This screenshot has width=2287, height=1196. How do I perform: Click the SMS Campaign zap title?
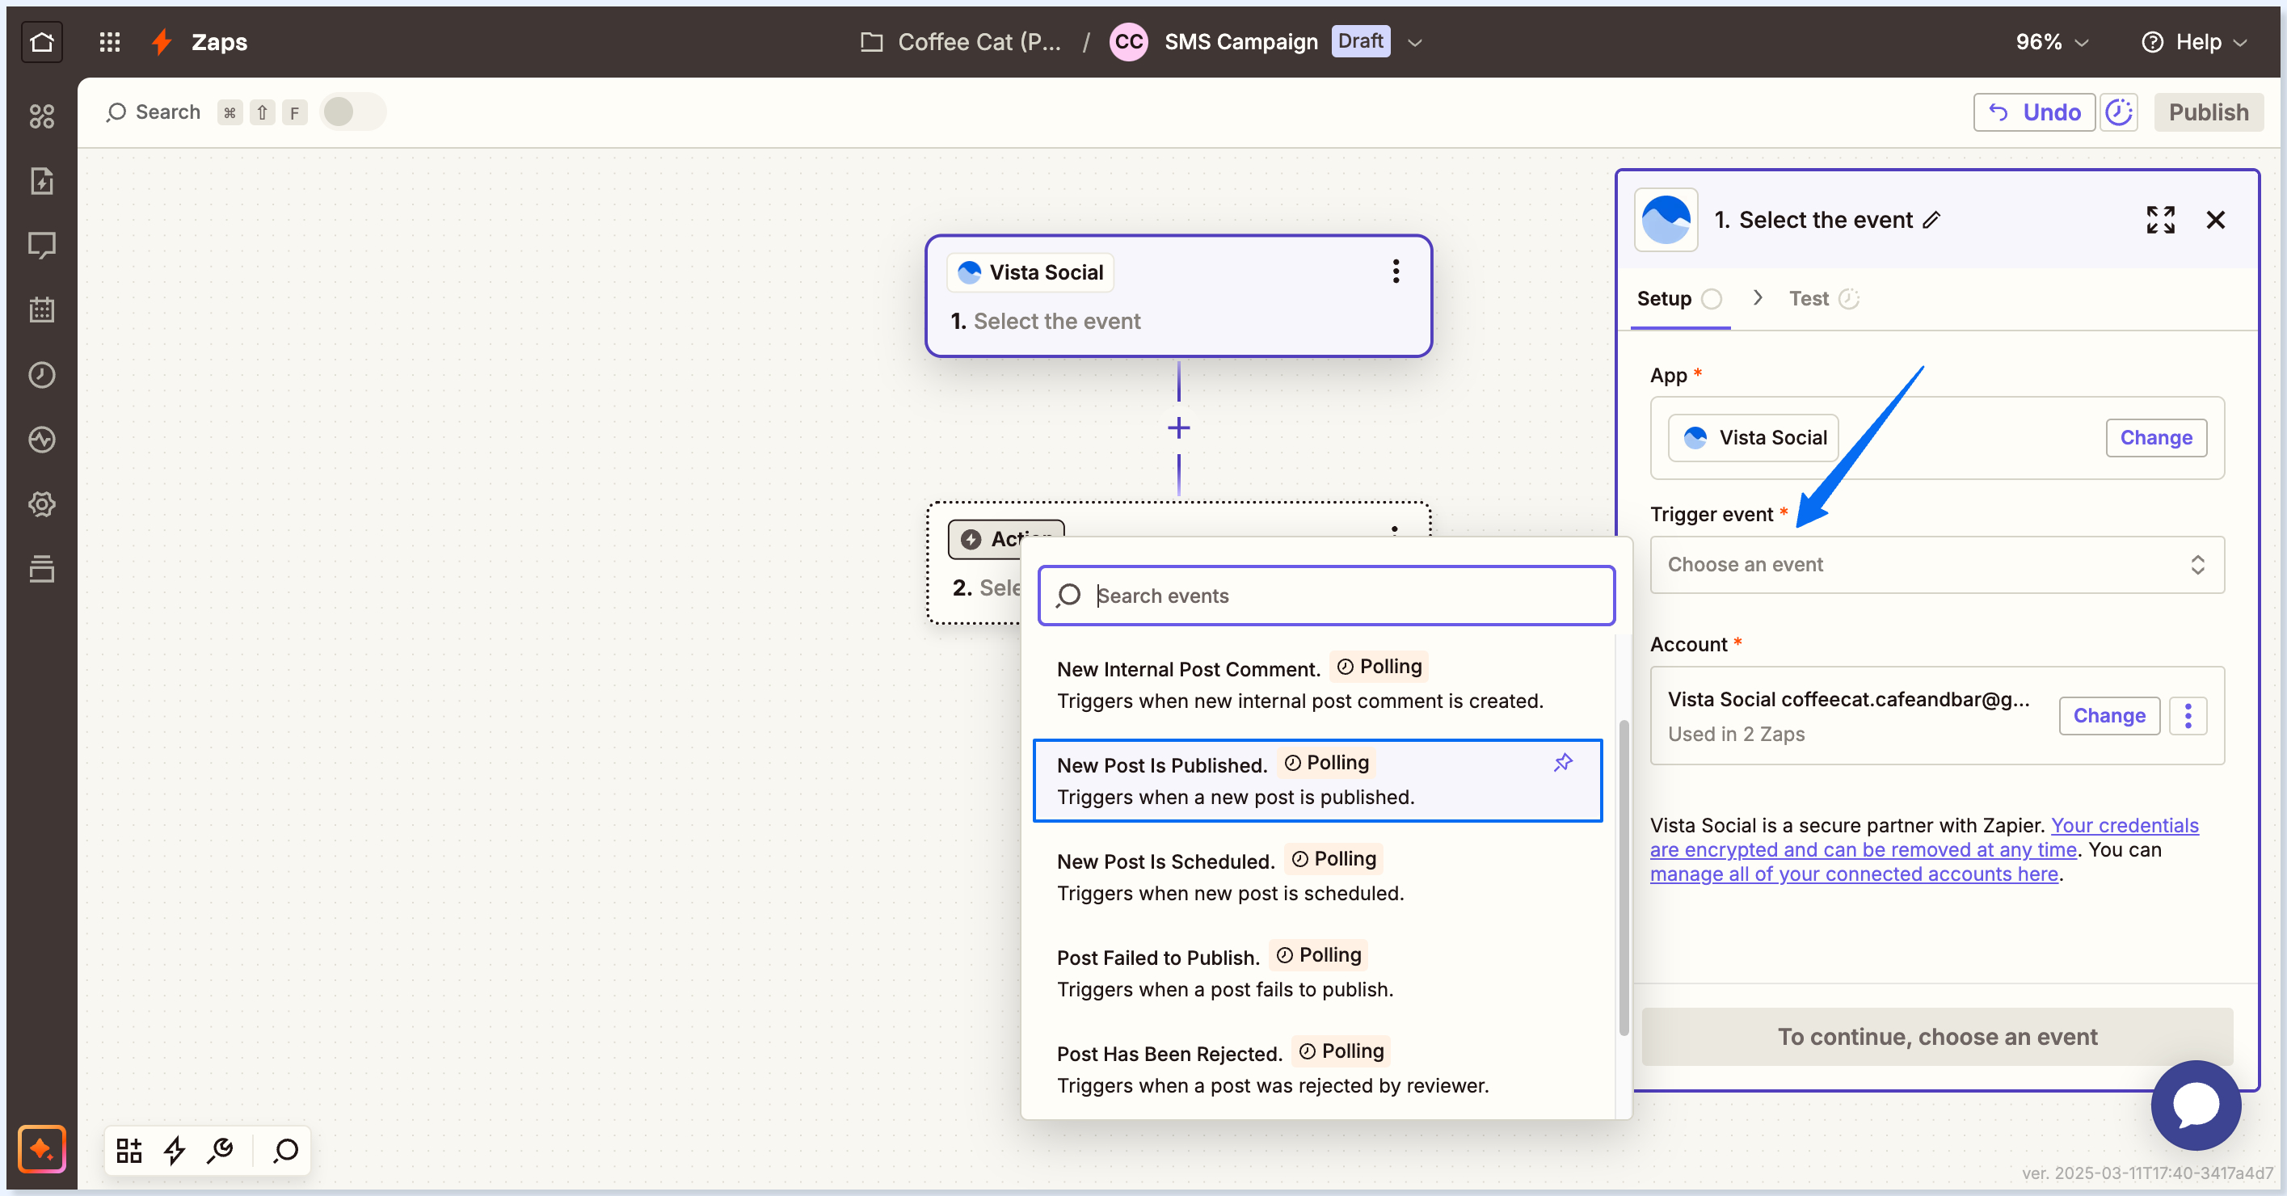[x=1240, y=42]
